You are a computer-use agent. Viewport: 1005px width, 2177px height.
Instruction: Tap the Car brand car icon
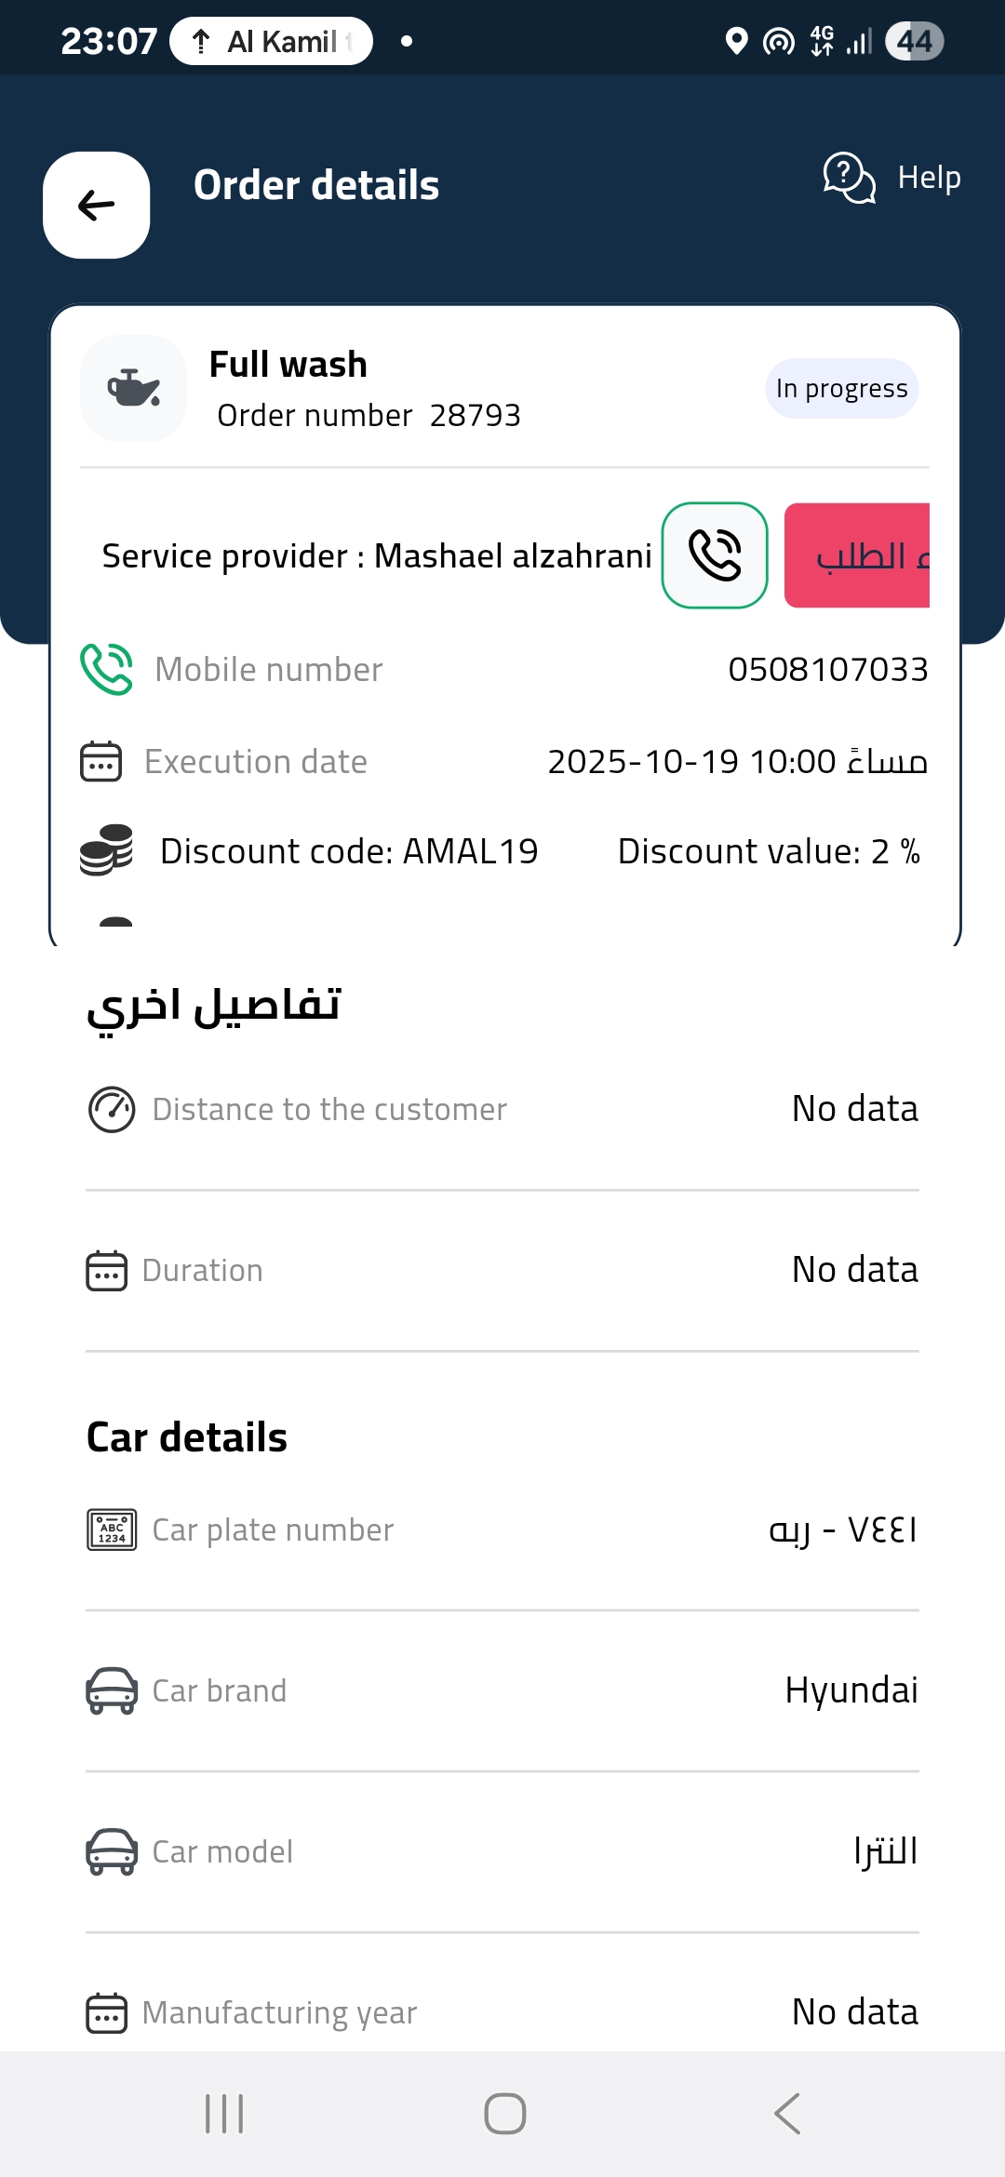(x=112, y=1690)
